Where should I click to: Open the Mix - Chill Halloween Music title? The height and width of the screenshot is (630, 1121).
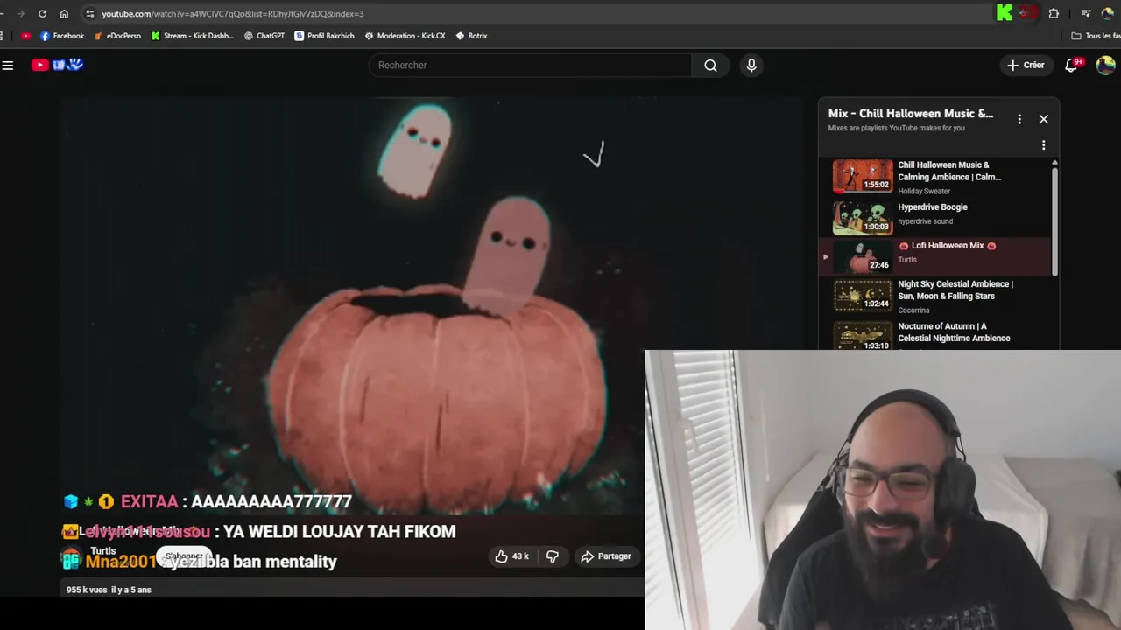click(x=911, y=114)
